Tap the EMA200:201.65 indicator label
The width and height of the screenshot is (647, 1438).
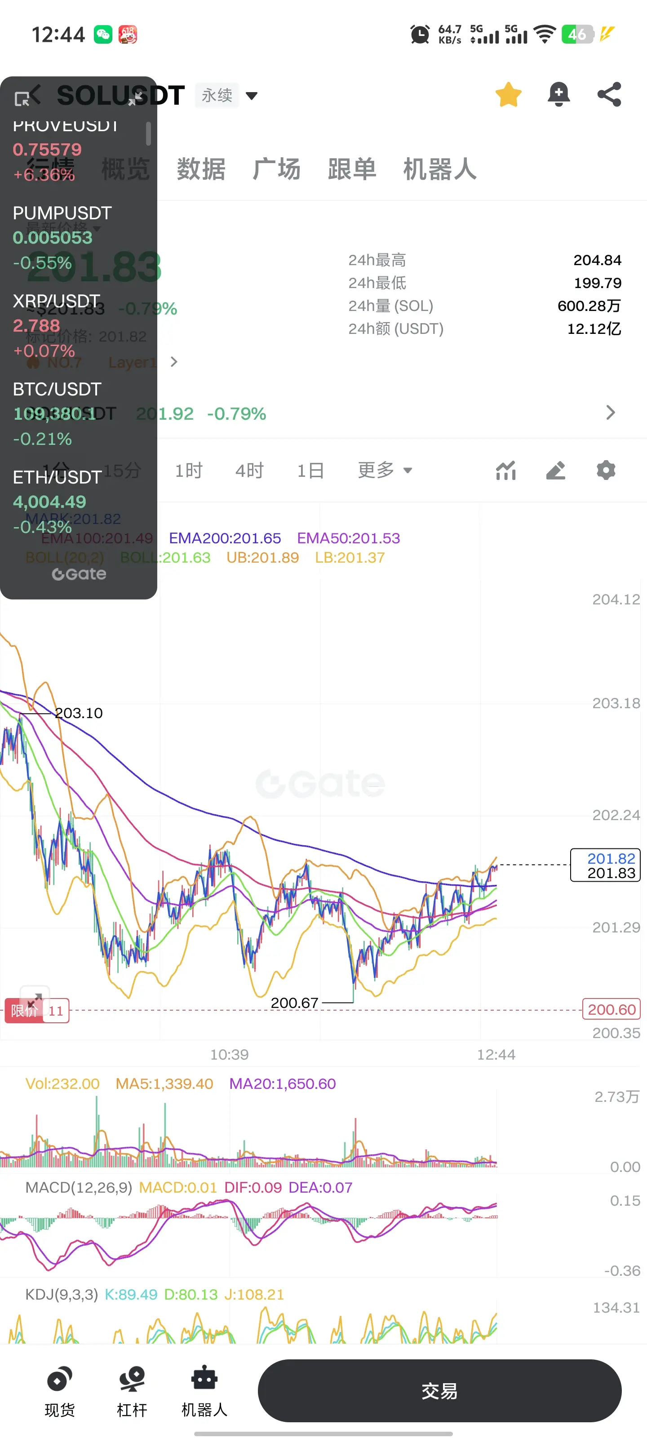tap(225, 538)
